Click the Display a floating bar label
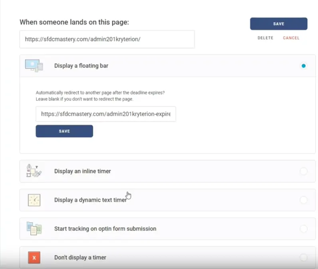The height and width of the screenshot is (269, 318). click(x=81, y=66)
